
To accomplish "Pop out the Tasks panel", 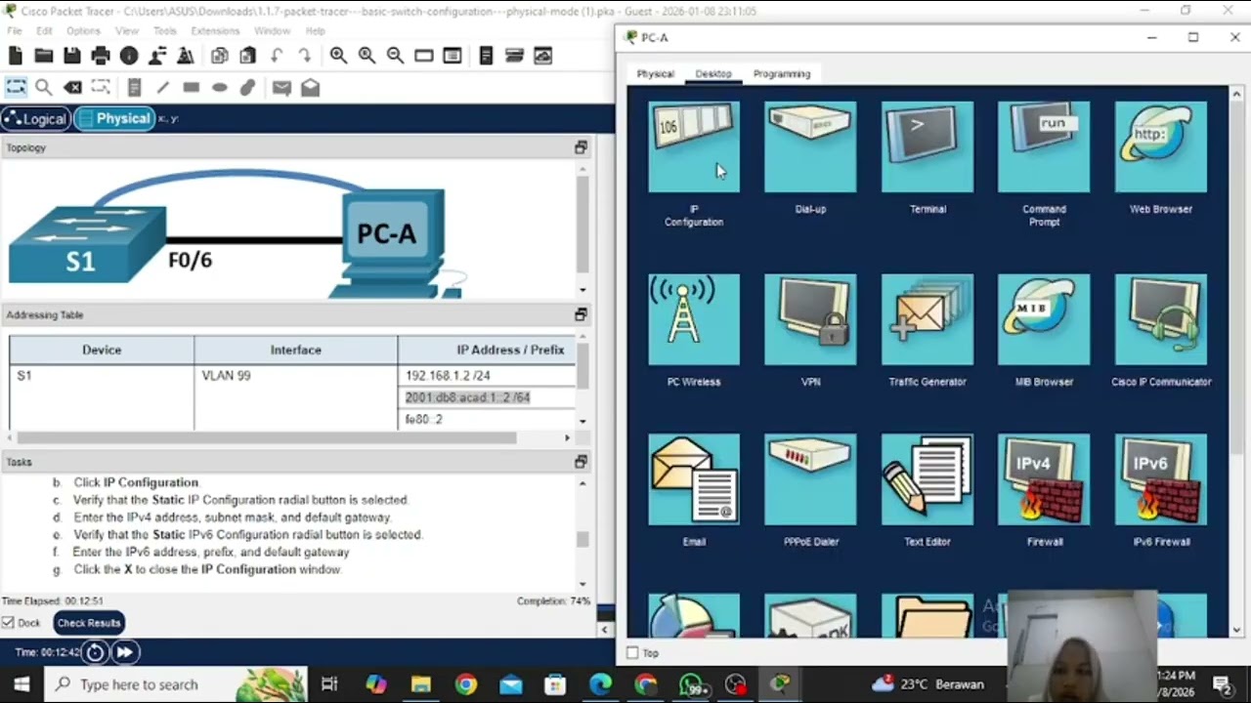I will click(581, 462).
